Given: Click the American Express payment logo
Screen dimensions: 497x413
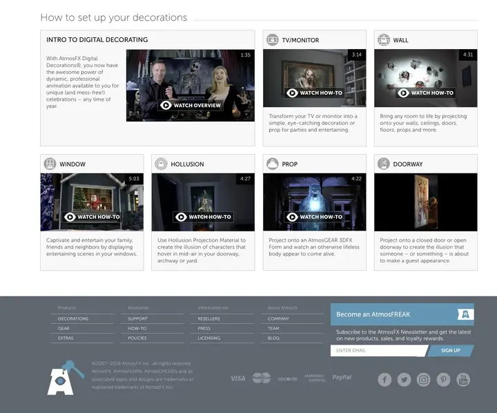Looking at the screenshot, I should (315, 378).
